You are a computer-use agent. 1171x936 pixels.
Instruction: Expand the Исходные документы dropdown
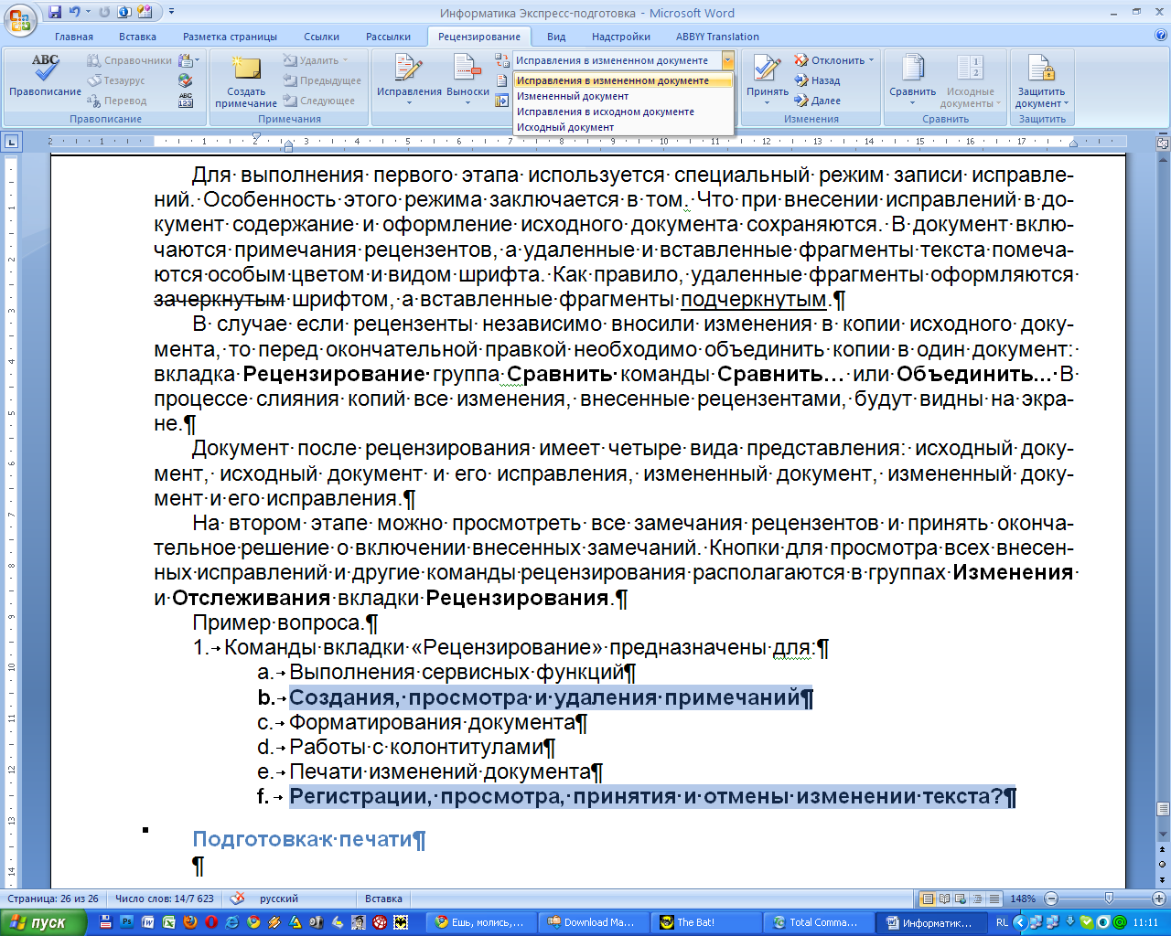pos(997,103)
